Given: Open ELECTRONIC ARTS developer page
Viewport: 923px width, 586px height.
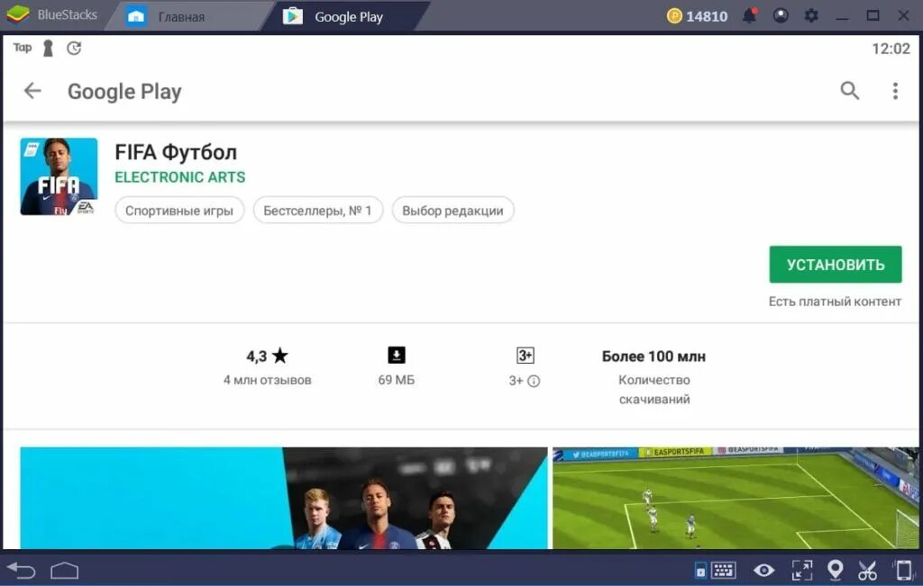Looking at the screenshot, I should tap(180, 177).
